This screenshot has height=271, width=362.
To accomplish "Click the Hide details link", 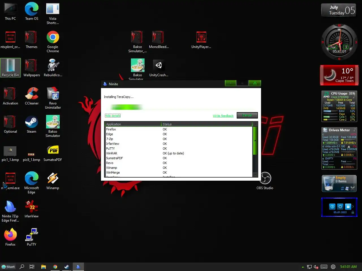I will pos(113,116).
